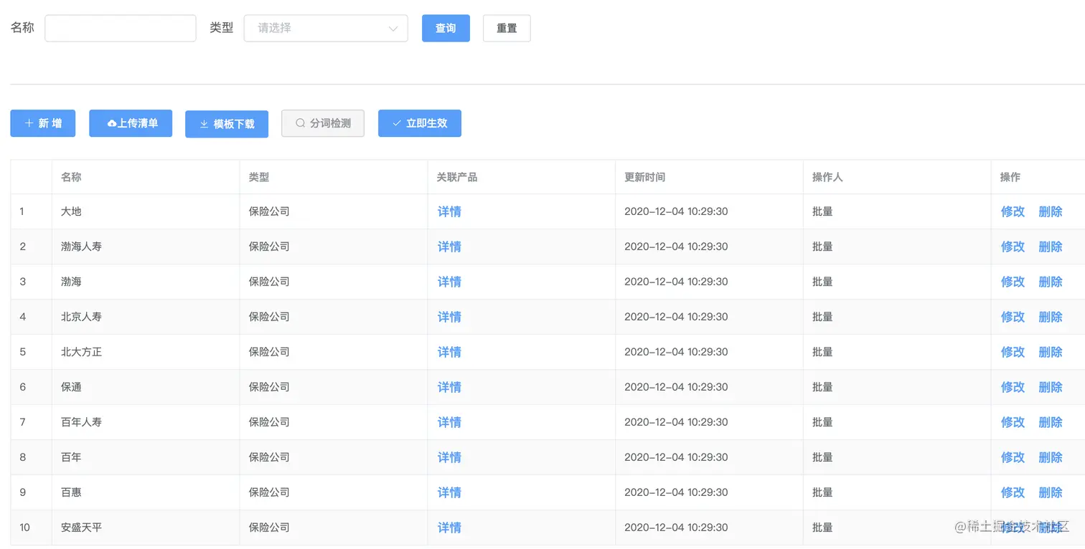This screenshot has width=1085, height=549.
Task: Click 删除 for the 百年人寿 row
Action: (x=1051, y=422)
